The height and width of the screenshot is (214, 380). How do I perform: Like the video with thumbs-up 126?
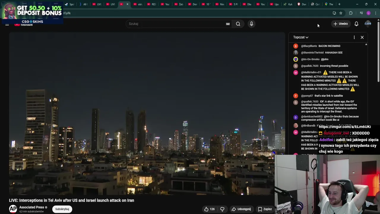pyautogui.click(x=209, y=209)
